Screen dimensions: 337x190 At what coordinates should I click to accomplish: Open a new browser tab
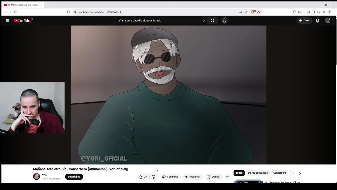tap(48, 5)
